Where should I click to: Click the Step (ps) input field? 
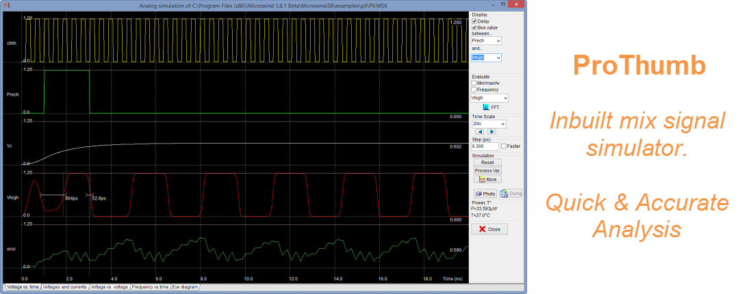tap(485, 146)
